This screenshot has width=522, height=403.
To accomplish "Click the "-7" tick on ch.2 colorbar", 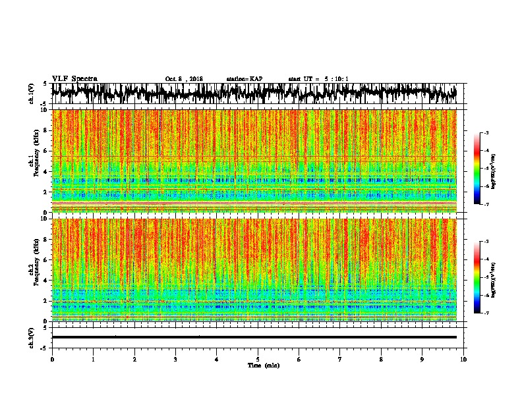I will pos(486,313).
